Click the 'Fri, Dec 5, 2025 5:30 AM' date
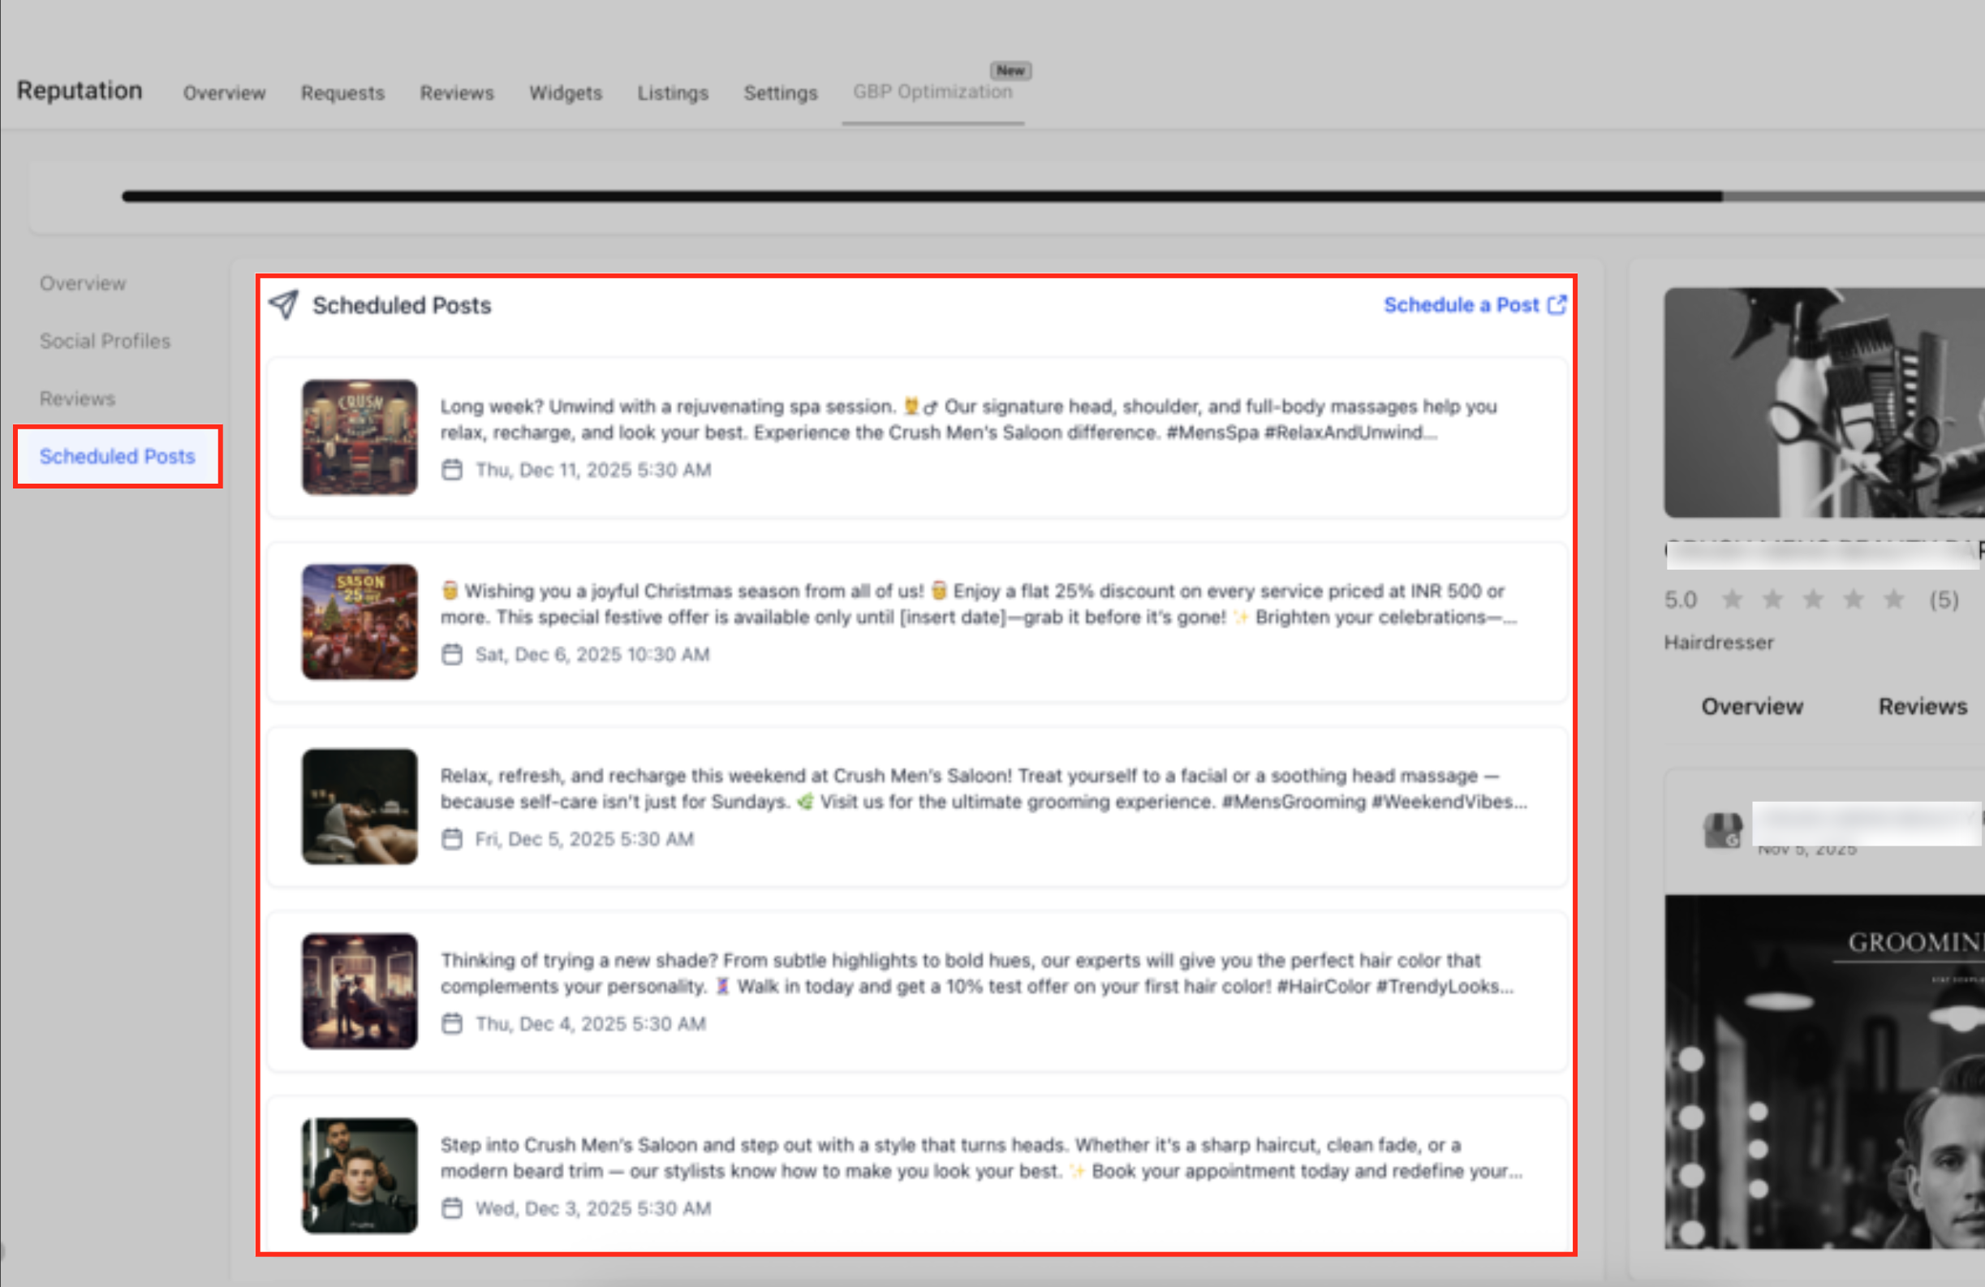This screenshot has height=1287, width=1985. click(584, 839)
